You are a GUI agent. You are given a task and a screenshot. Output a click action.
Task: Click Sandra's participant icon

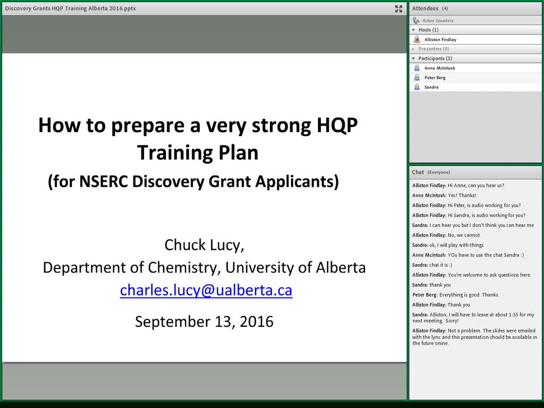coord(417,87)
